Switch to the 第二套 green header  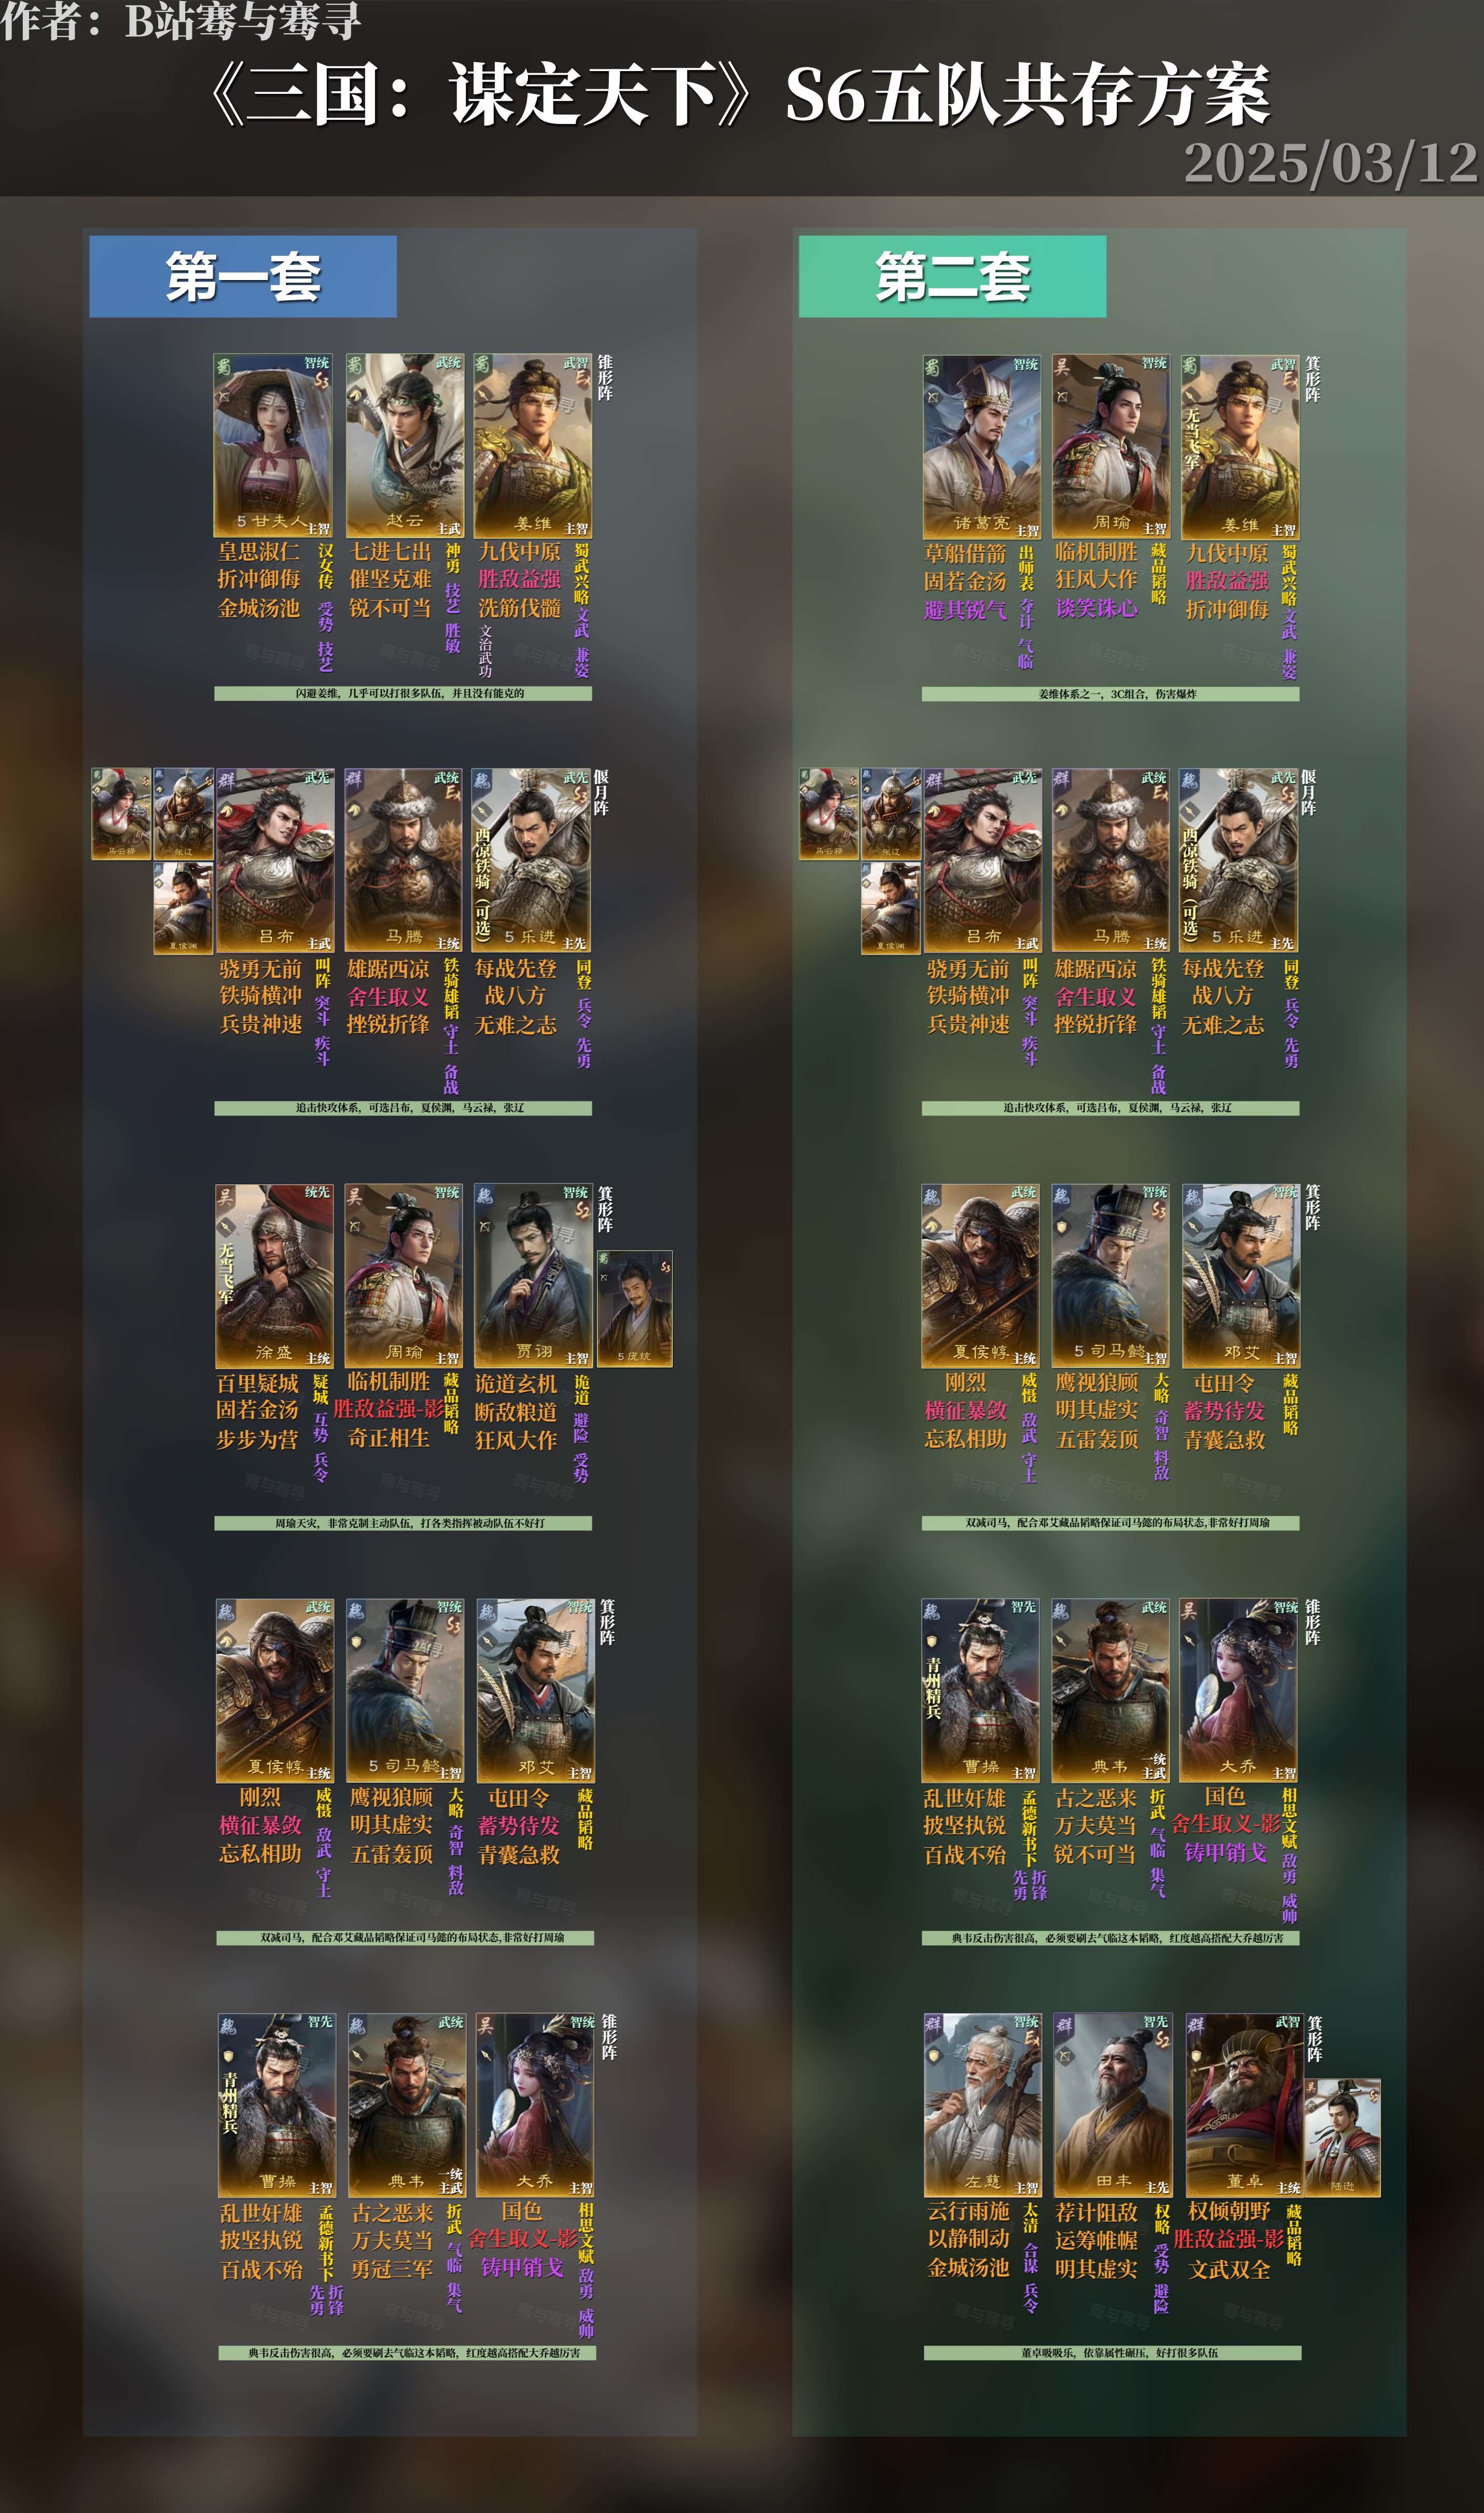pyautogui.click(x=952, y=277)
